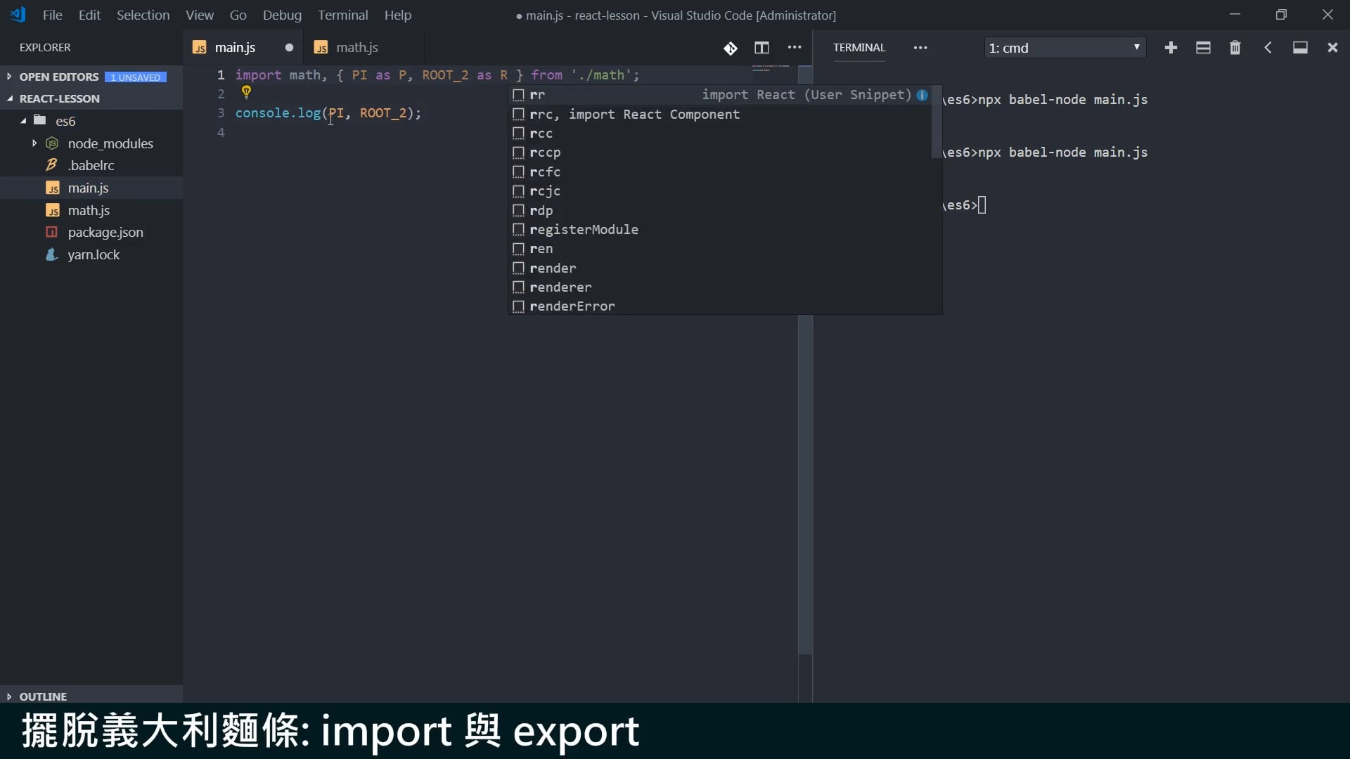Open the Terminal menu

tap(342, 15)
